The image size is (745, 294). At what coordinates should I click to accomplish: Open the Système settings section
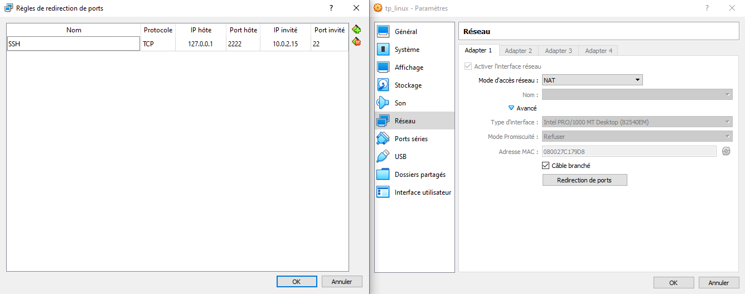click(407, 50)
